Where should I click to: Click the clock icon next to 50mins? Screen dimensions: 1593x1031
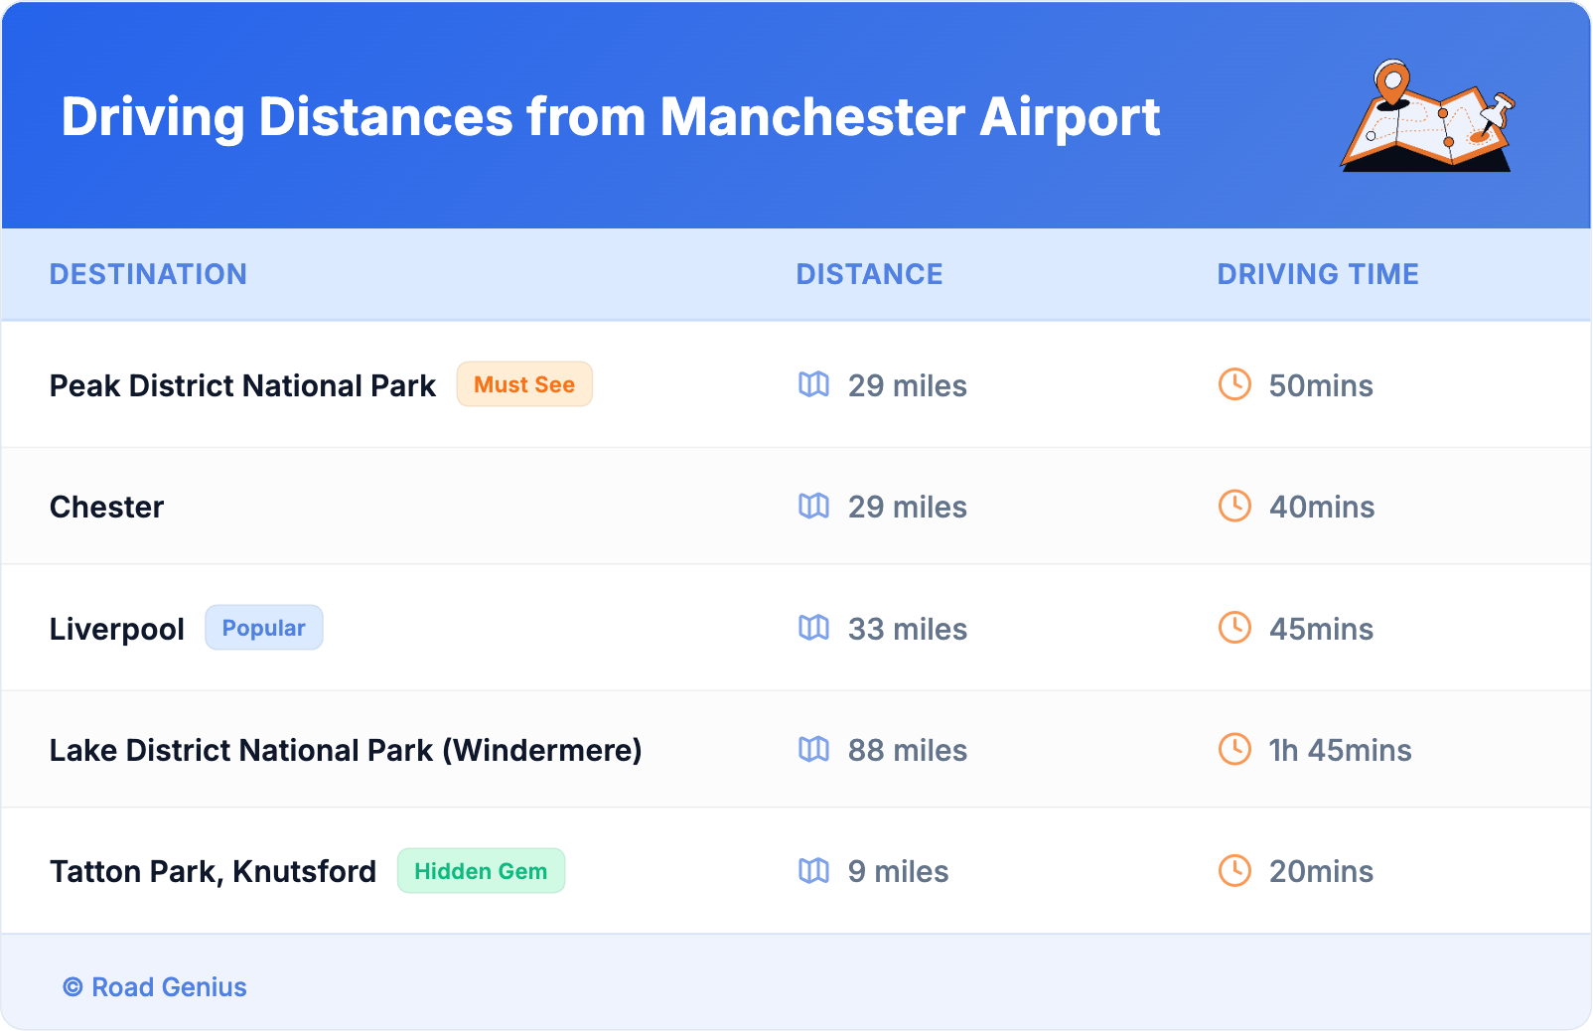click(x=1234, y=384)
